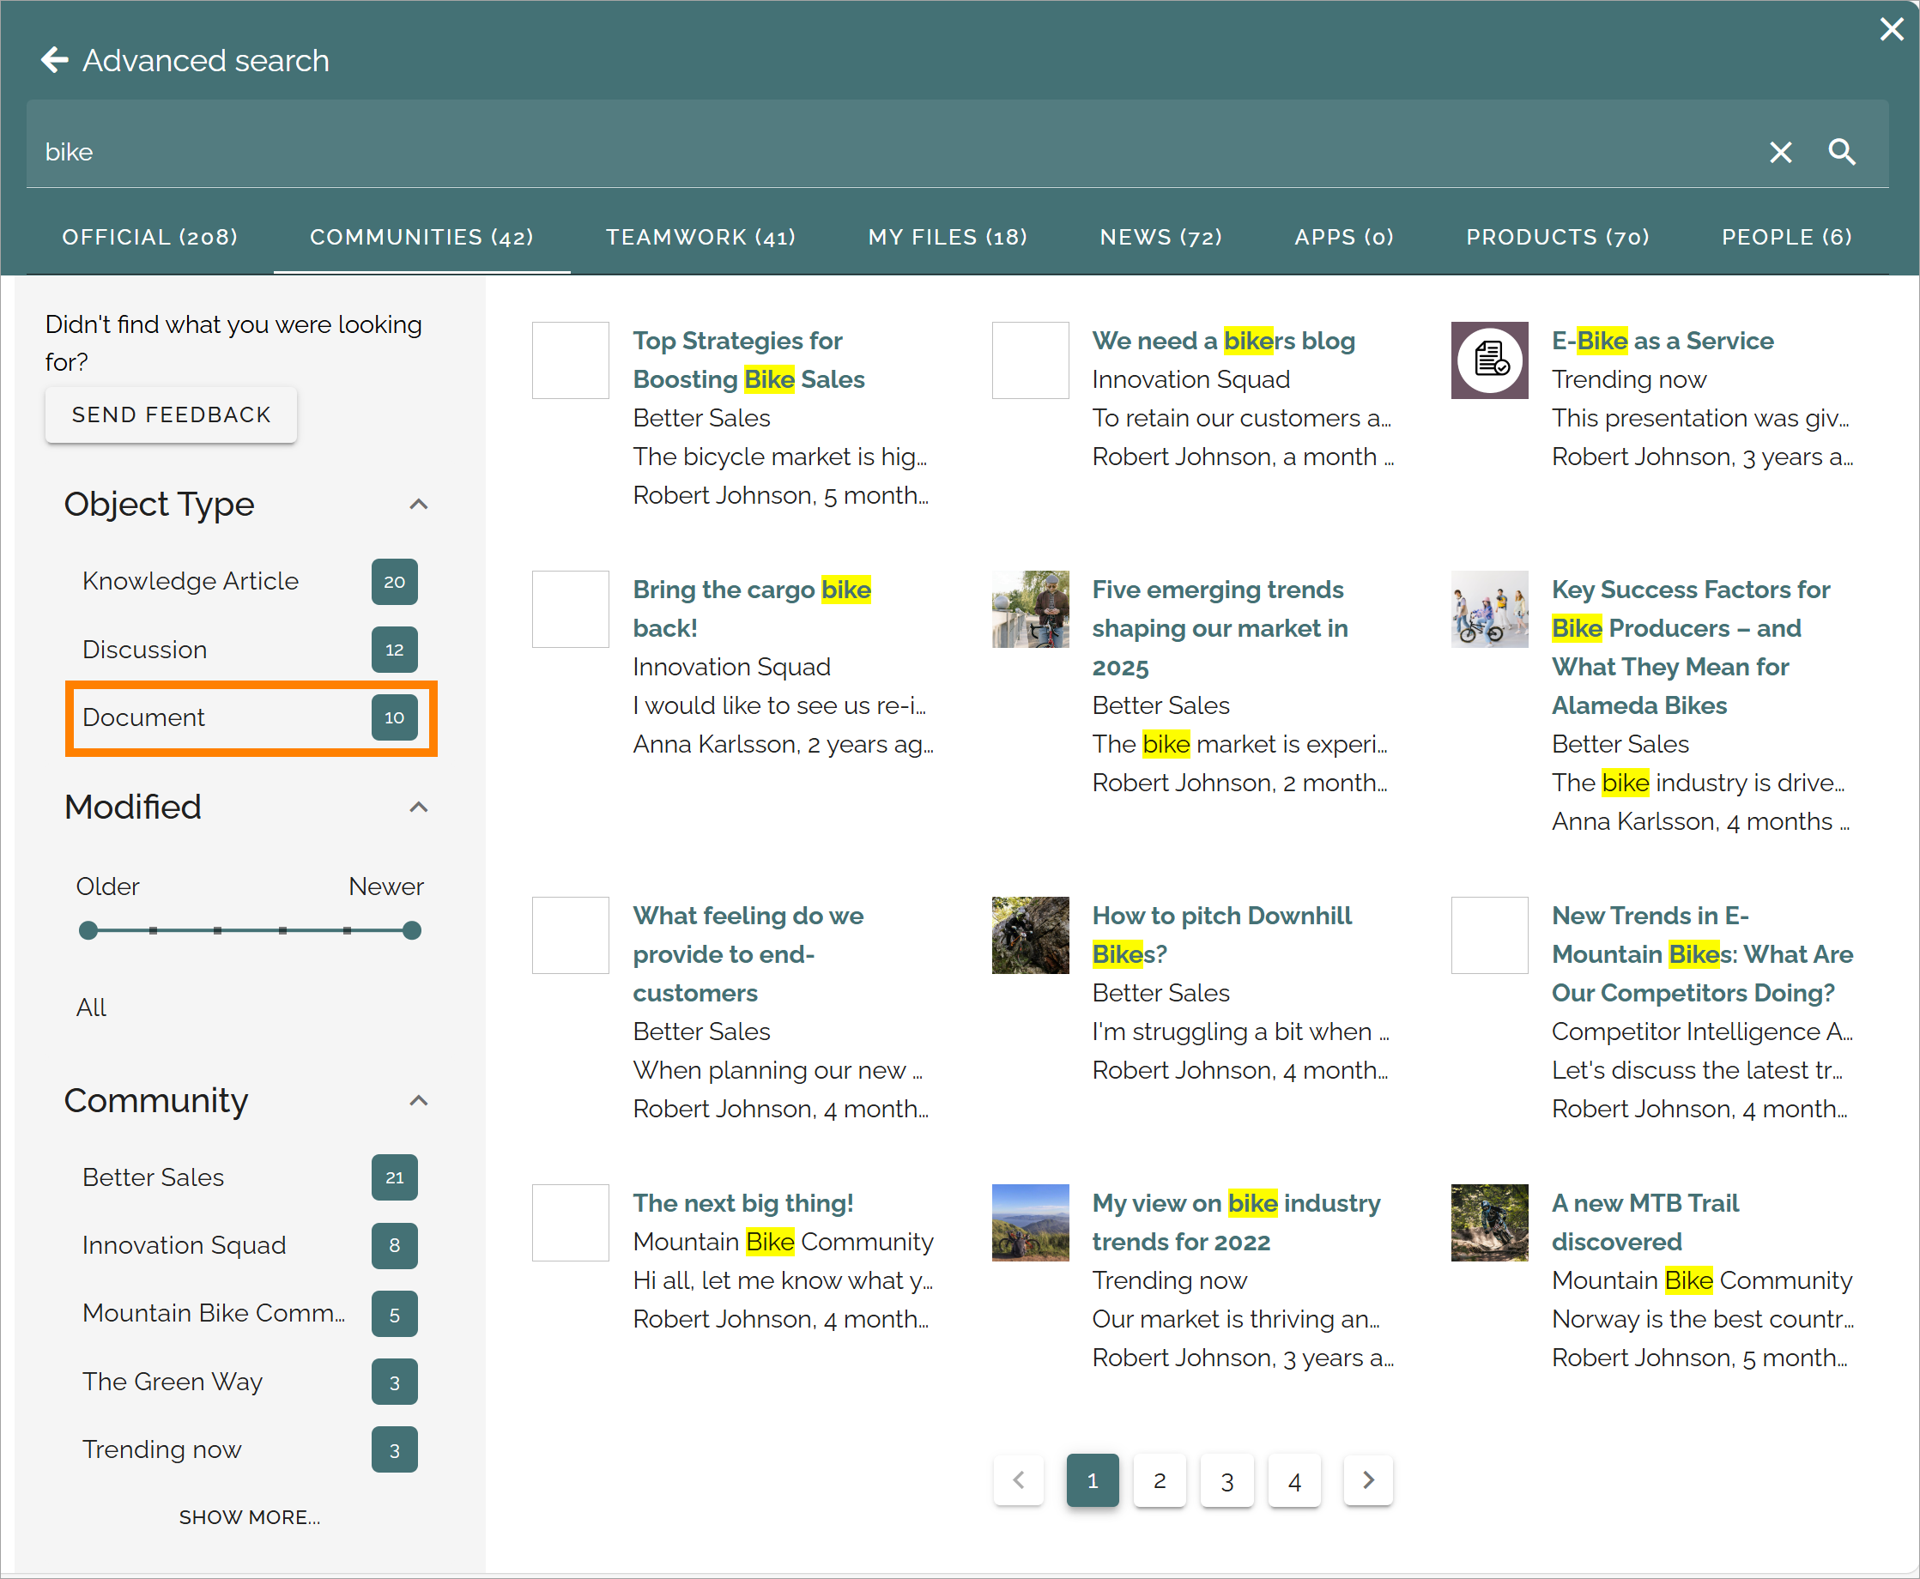Click the Older end handle of Modified slider
Viewport: 1920px width, 1579px height.
point(88,930)
